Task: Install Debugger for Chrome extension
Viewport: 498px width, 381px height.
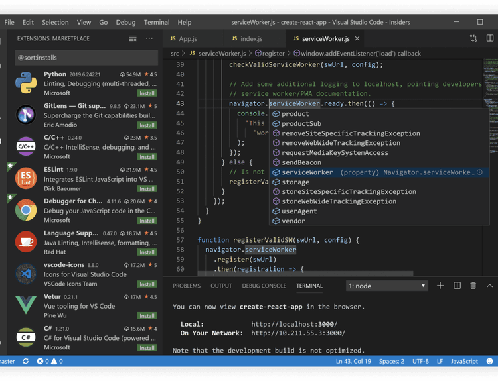Action: 147,221
